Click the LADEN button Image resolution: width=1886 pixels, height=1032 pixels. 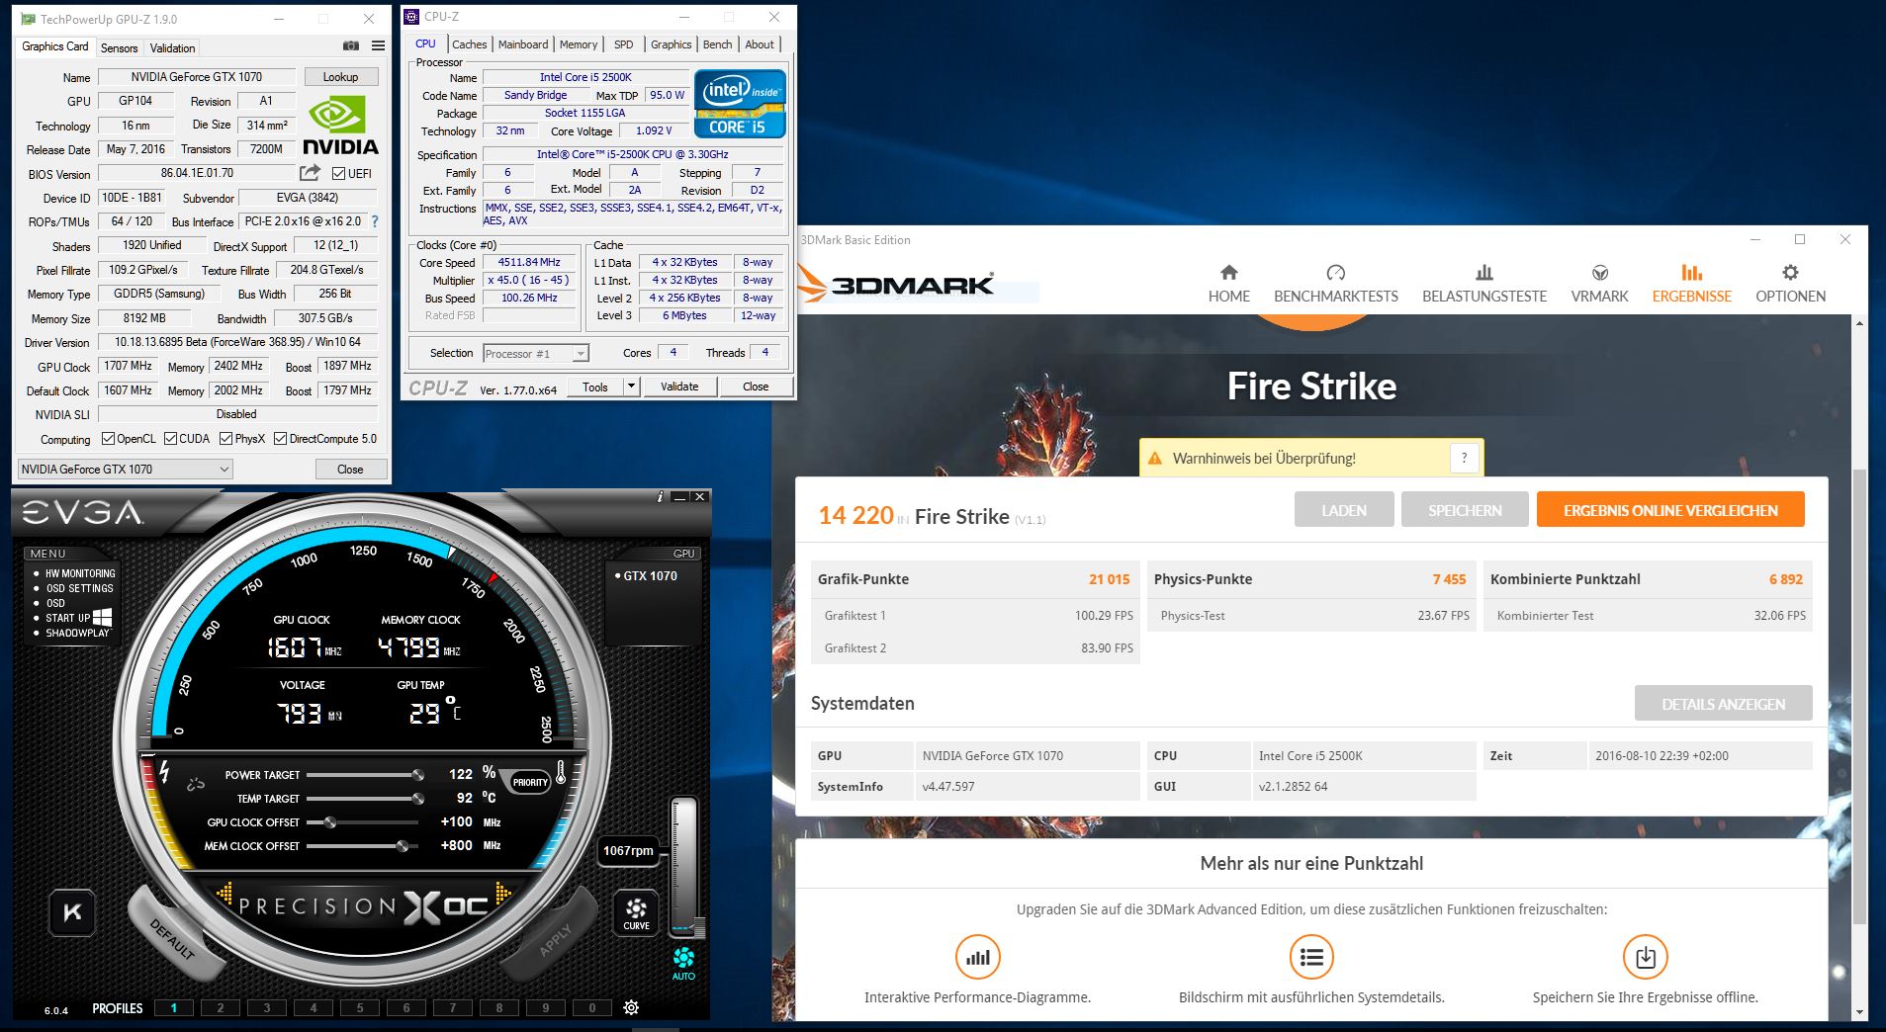[1344, 510]
